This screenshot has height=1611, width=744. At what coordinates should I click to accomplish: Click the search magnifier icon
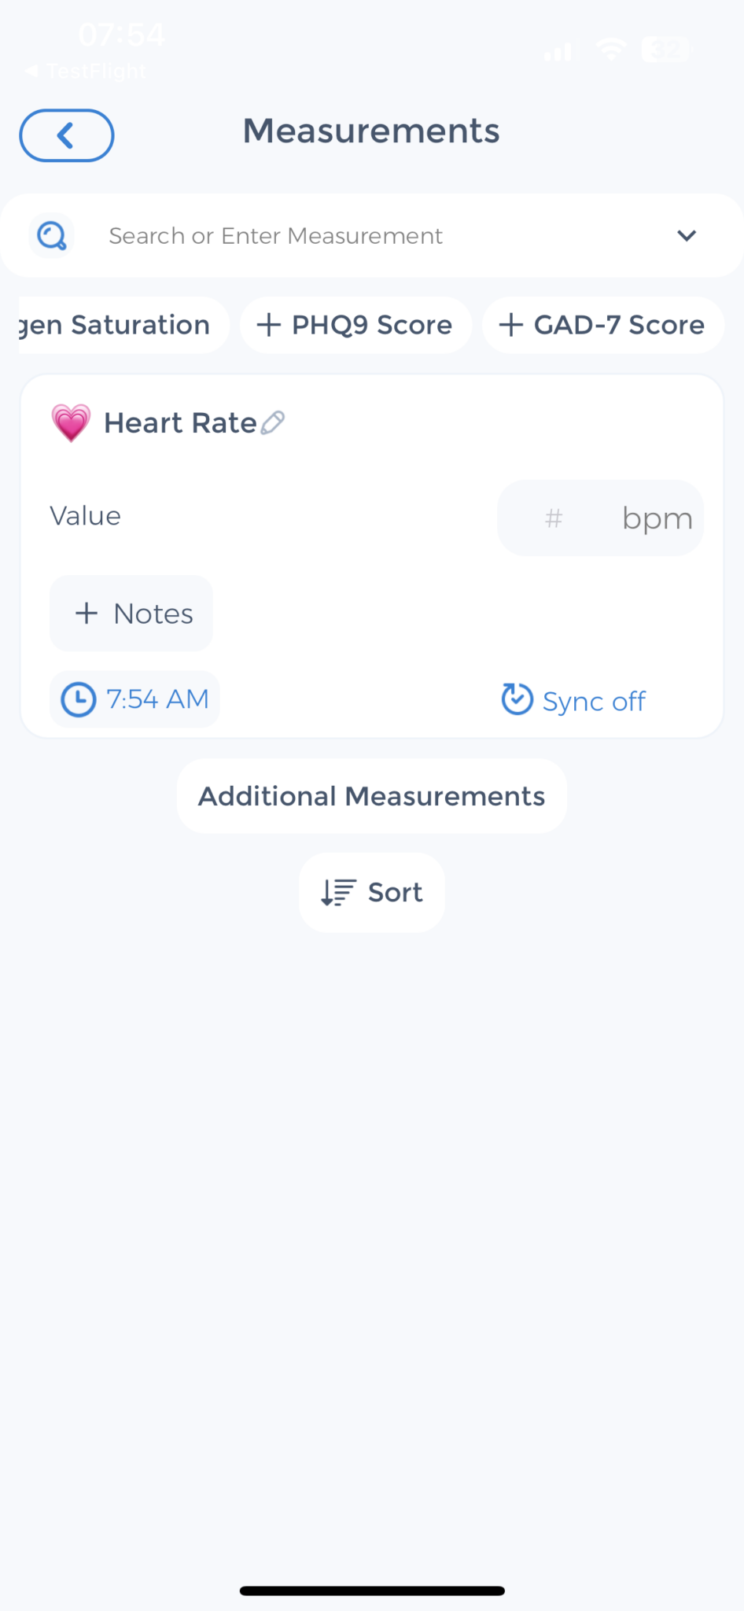52,235
